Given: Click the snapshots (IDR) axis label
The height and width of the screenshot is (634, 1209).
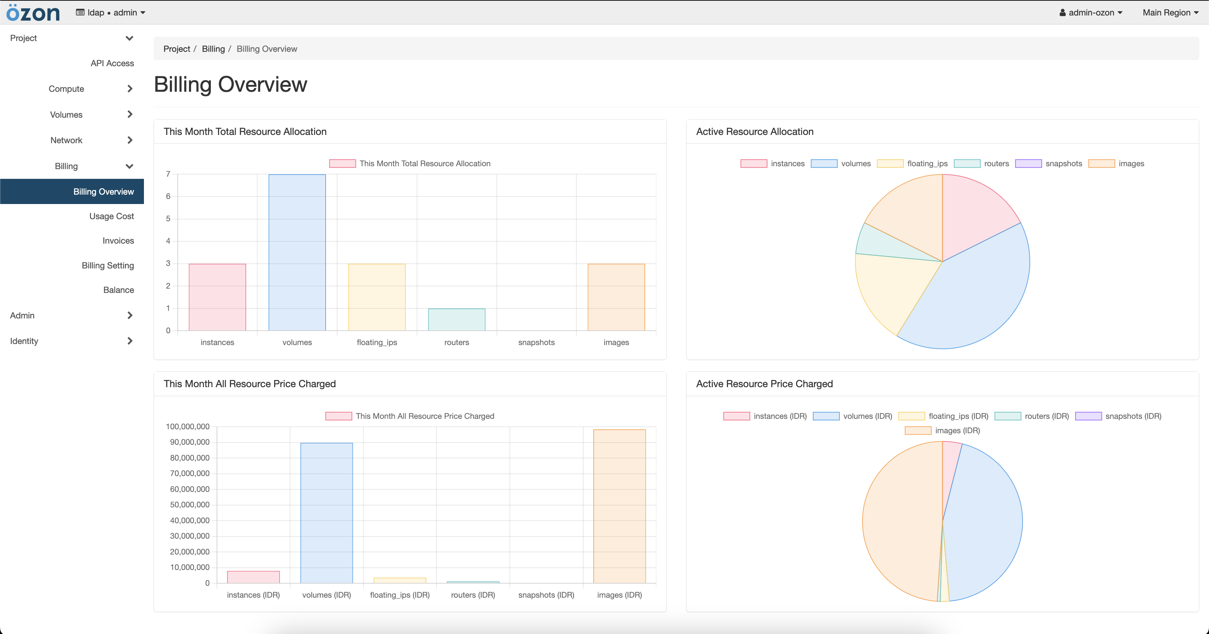Looking at the screenshot, I should click(x=546, y=594).
